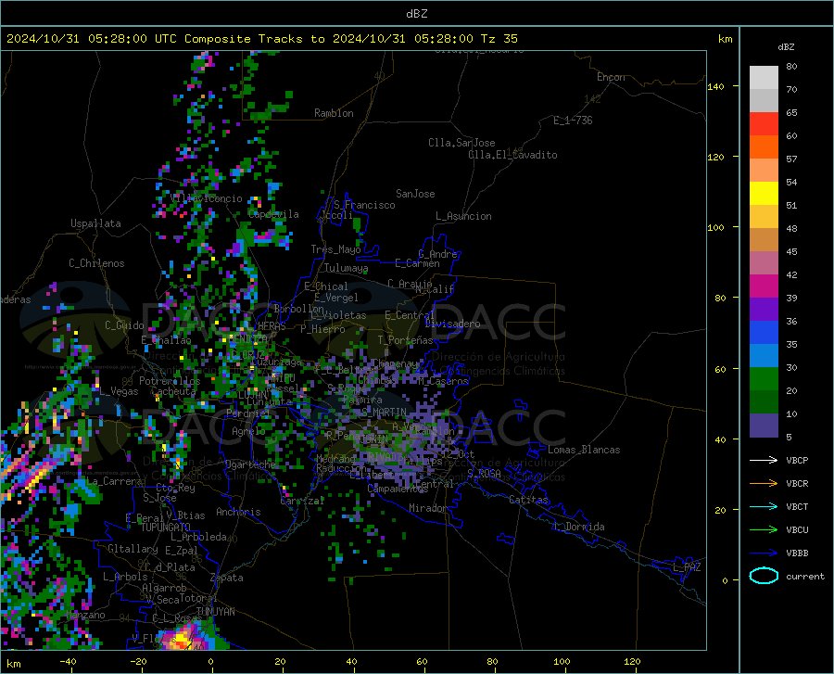Click the E_1-736 map label
Screen dimensions: 834x674
pos(573,121)
